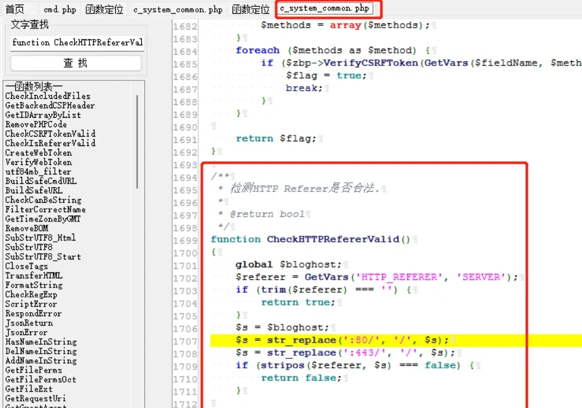Click the 'global $bloghost;' code line
The width and height of the screenshot is (582, 408).
[288, 264]
